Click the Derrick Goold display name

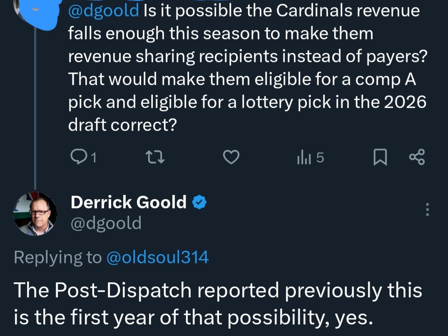(129, 202)
